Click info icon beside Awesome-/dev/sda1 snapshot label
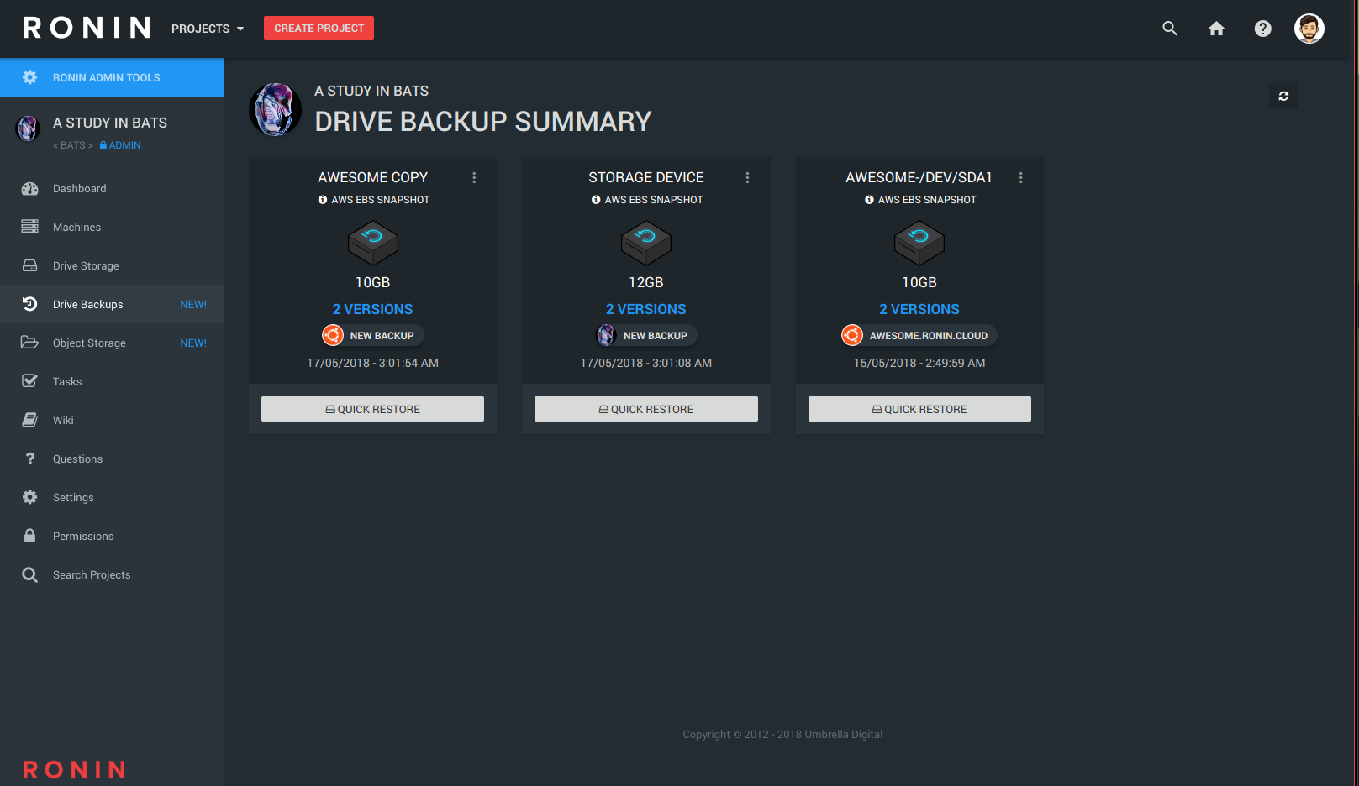Screen dimensions: 1359x786 point(869,200)
